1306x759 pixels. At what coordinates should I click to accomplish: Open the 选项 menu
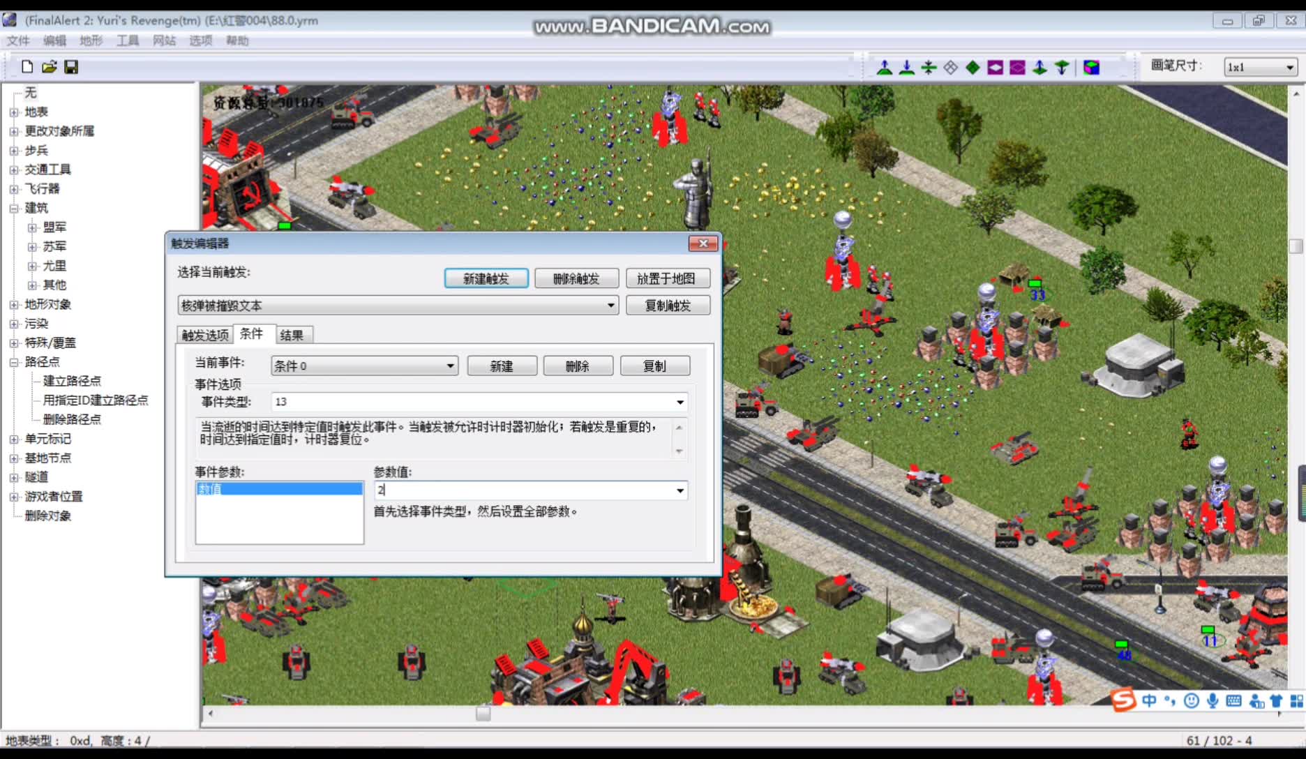200,40
